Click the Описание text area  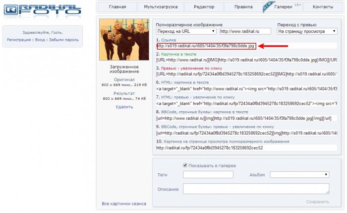[x=256, y=189]
